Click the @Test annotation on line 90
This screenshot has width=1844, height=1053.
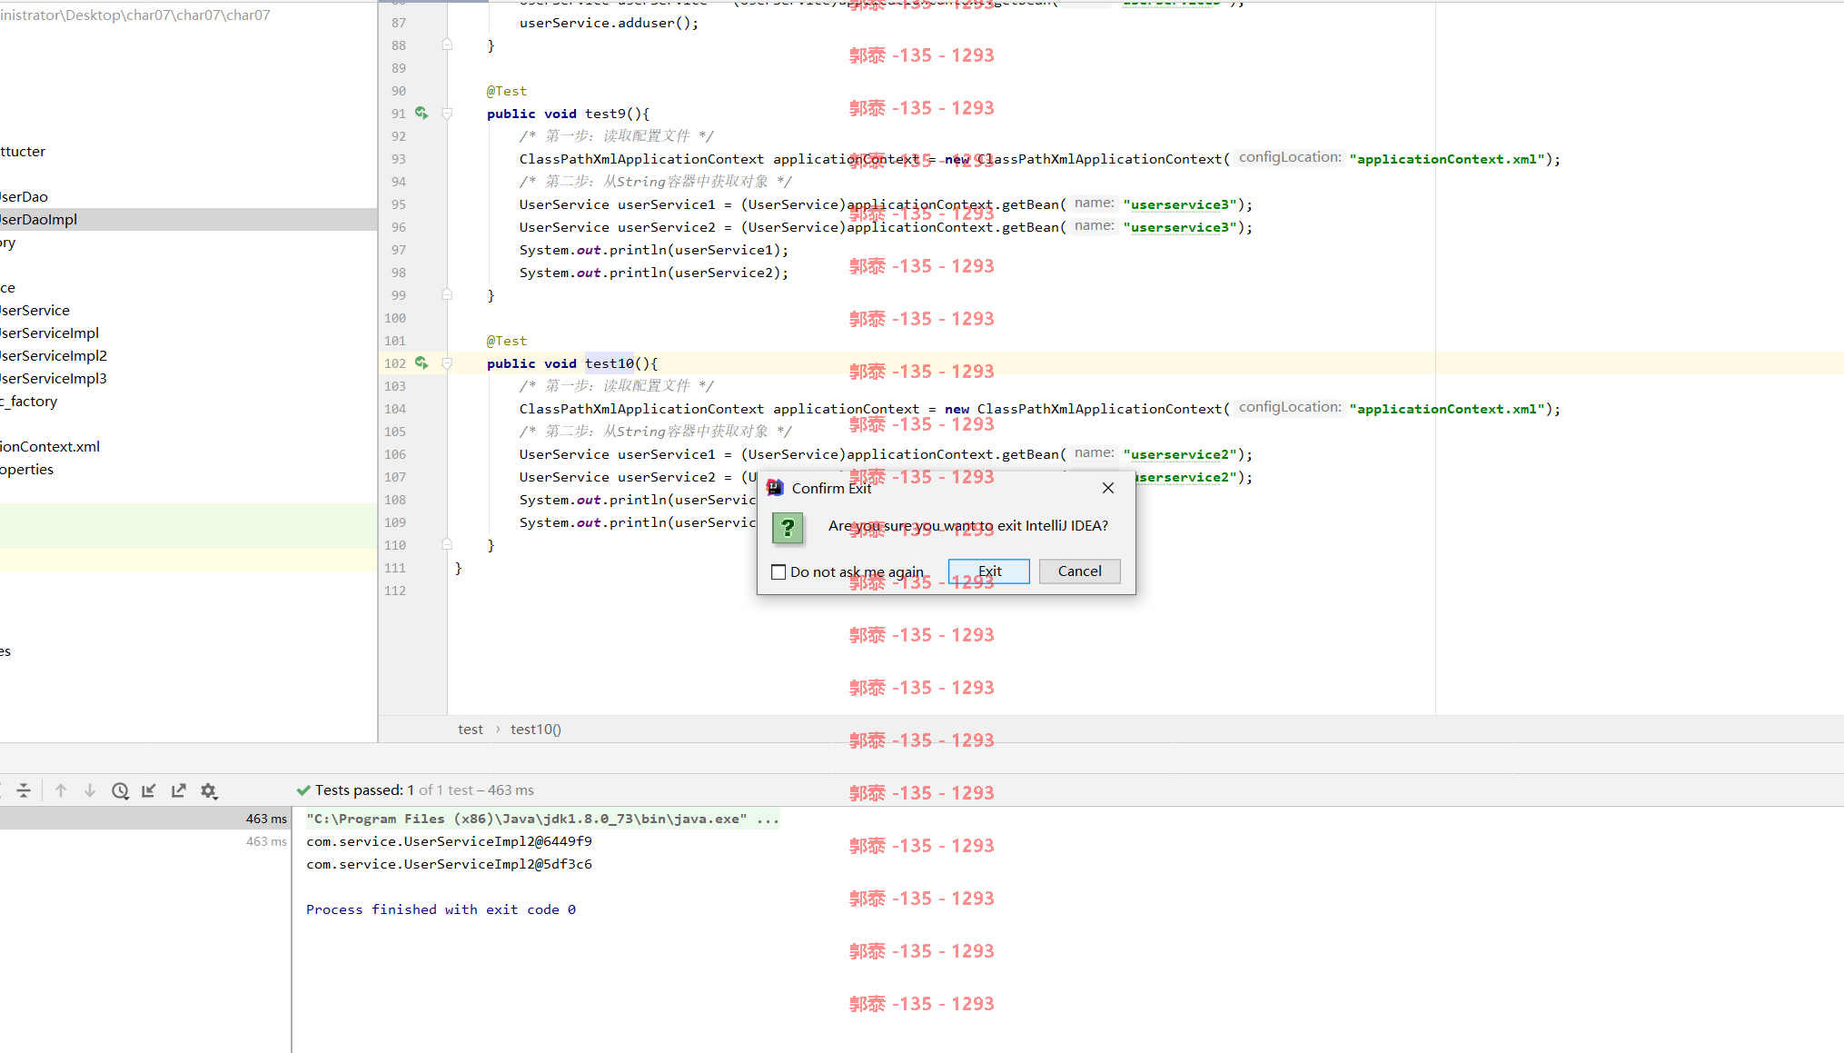pyautogui.click(x=506, y=91)
